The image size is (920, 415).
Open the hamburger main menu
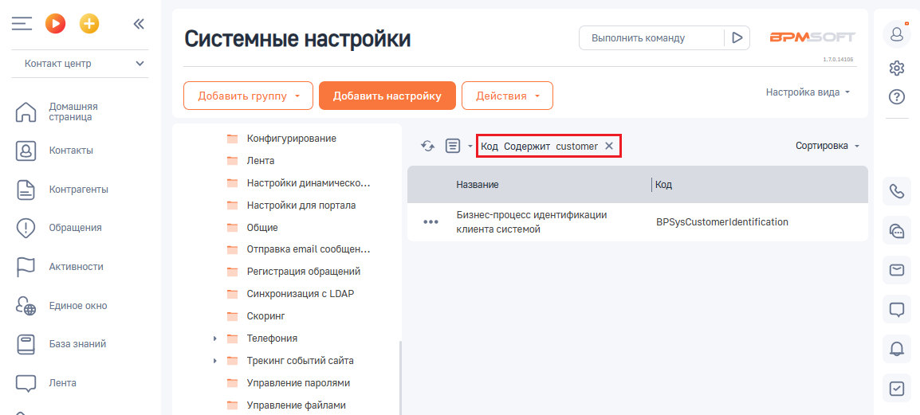pyautogui.click(x=21, y=23)
